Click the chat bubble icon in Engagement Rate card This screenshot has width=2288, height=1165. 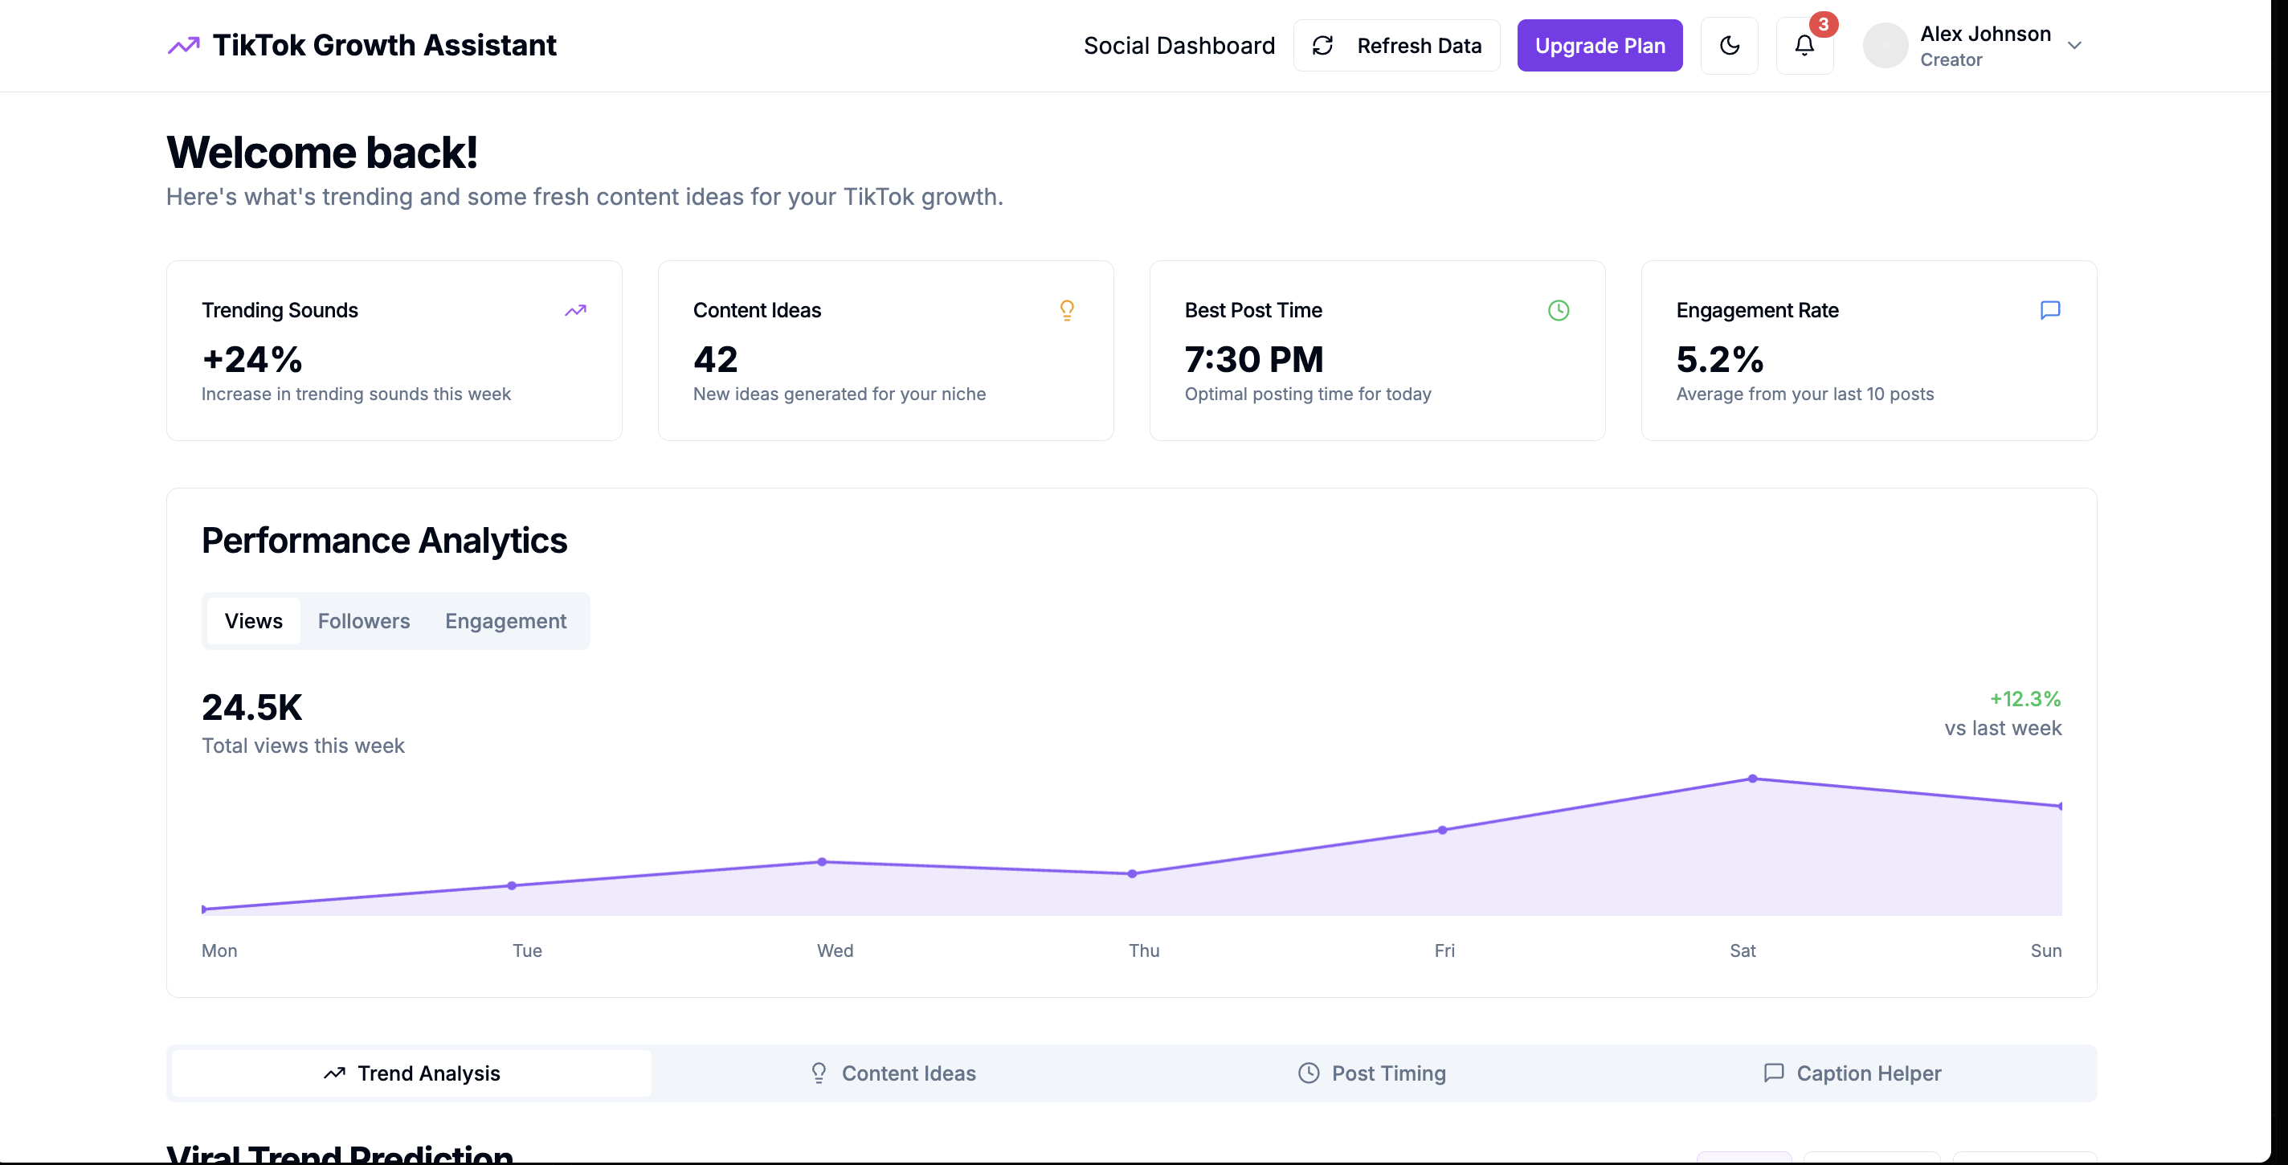[x=2050, y=310]
